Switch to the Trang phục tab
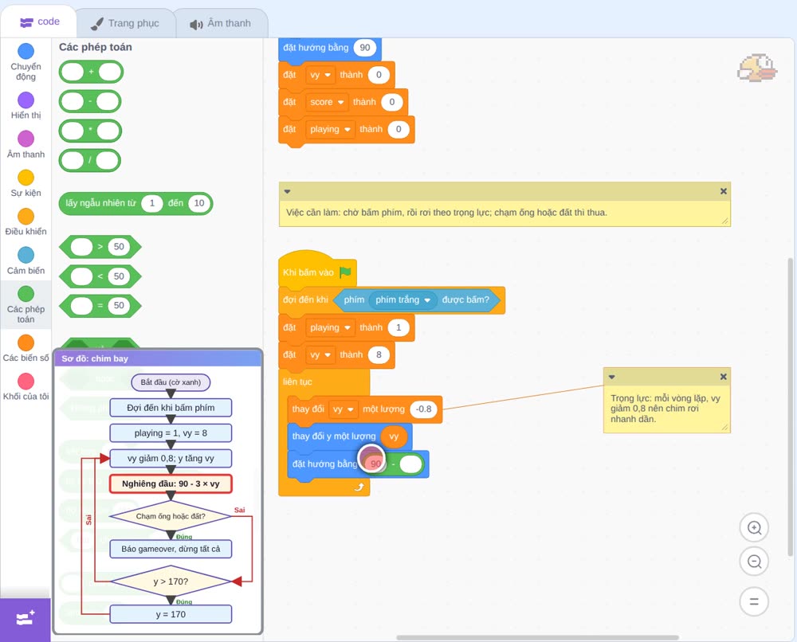This screenshot has height=642, width=797. [x=125, y=23]
